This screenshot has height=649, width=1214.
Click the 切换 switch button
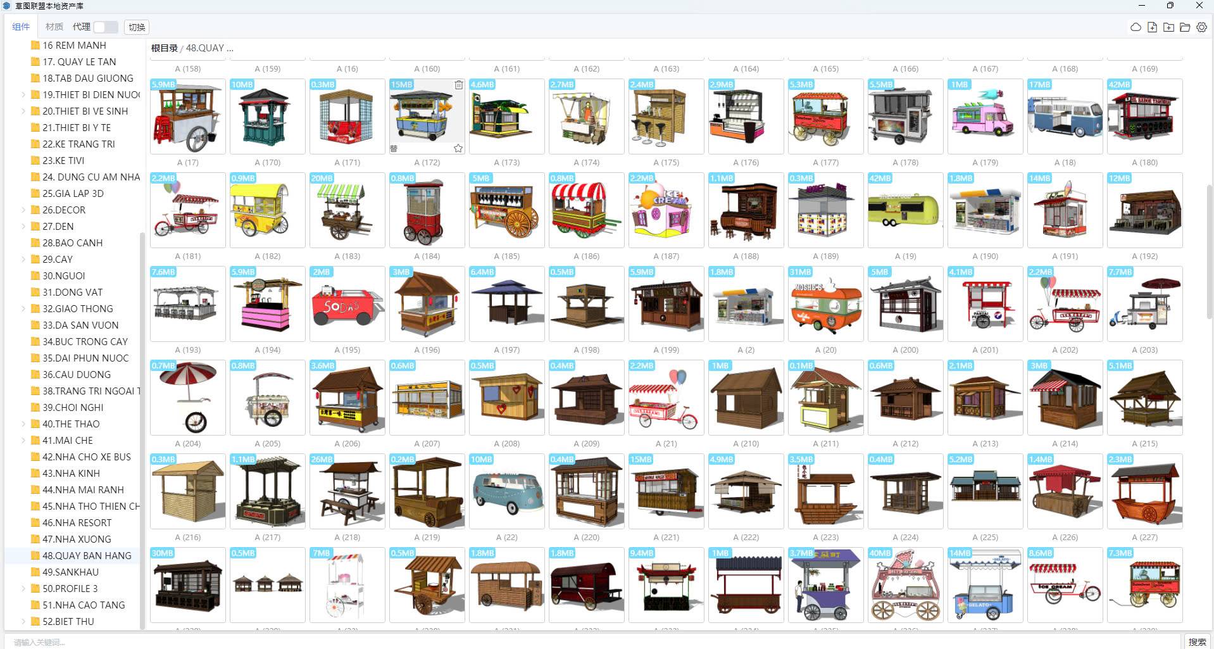click(x=137, y=27)
